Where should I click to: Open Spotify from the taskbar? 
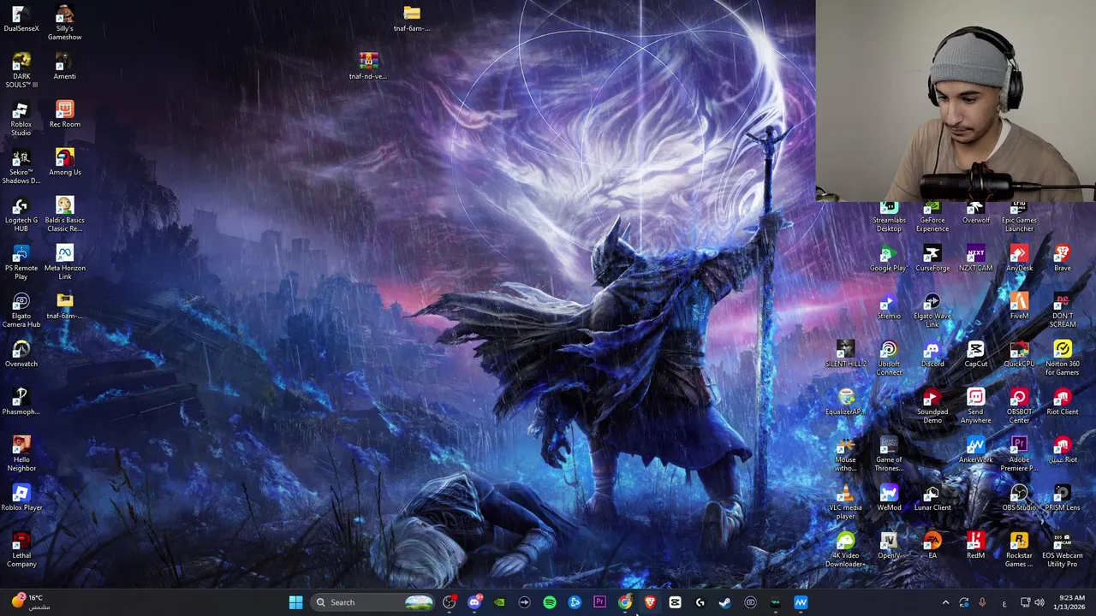tap(550, 602)
